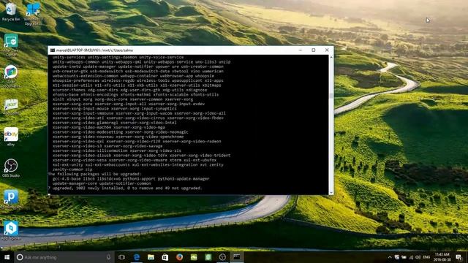
Task: Open the Acer shortcut above the eBay icon
Action: click(11, 107)
